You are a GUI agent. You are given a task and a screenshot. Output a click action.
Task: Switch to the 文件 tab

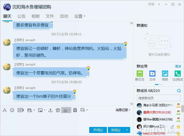50,16
